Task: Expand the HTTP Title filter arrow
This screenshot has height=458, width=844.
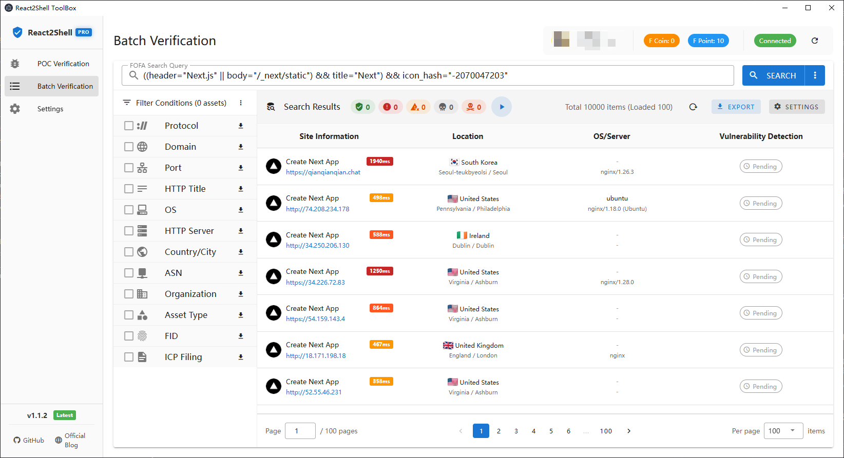Action: pos(241,189)
